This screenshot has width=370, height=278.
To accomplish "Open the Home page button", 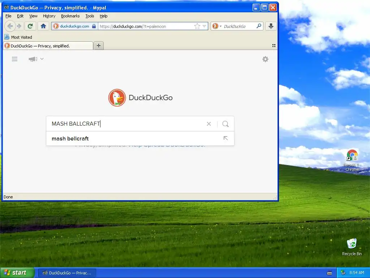I will click(43, 26).
